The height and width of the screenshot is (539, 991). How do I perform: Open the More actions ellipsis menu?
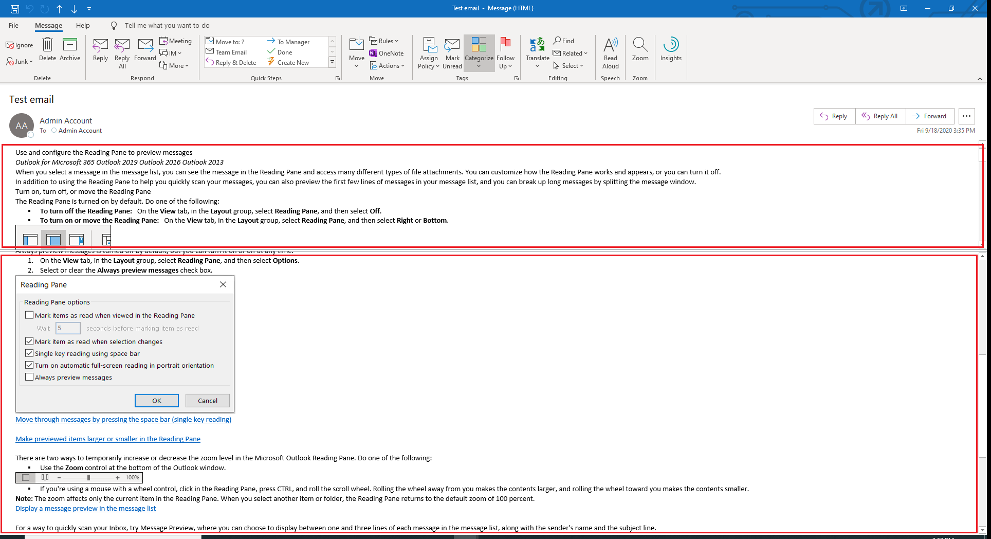coord(967,116)
